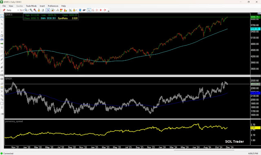Click the insert indicator chart icon
The height and width of the screenshot is (155, 261).
point(53,10)
